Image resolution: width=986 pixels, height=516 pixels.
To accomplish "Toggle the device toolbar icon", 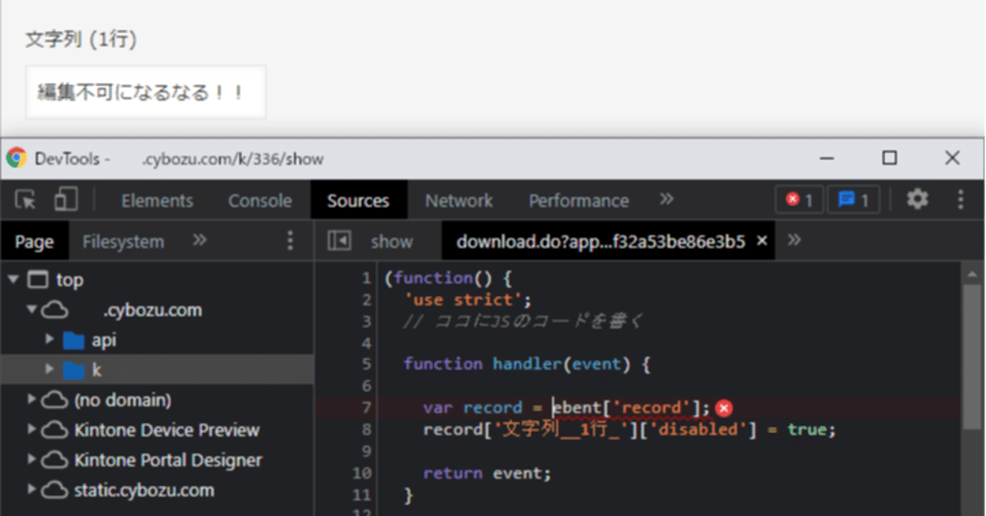I will [65, 200].
